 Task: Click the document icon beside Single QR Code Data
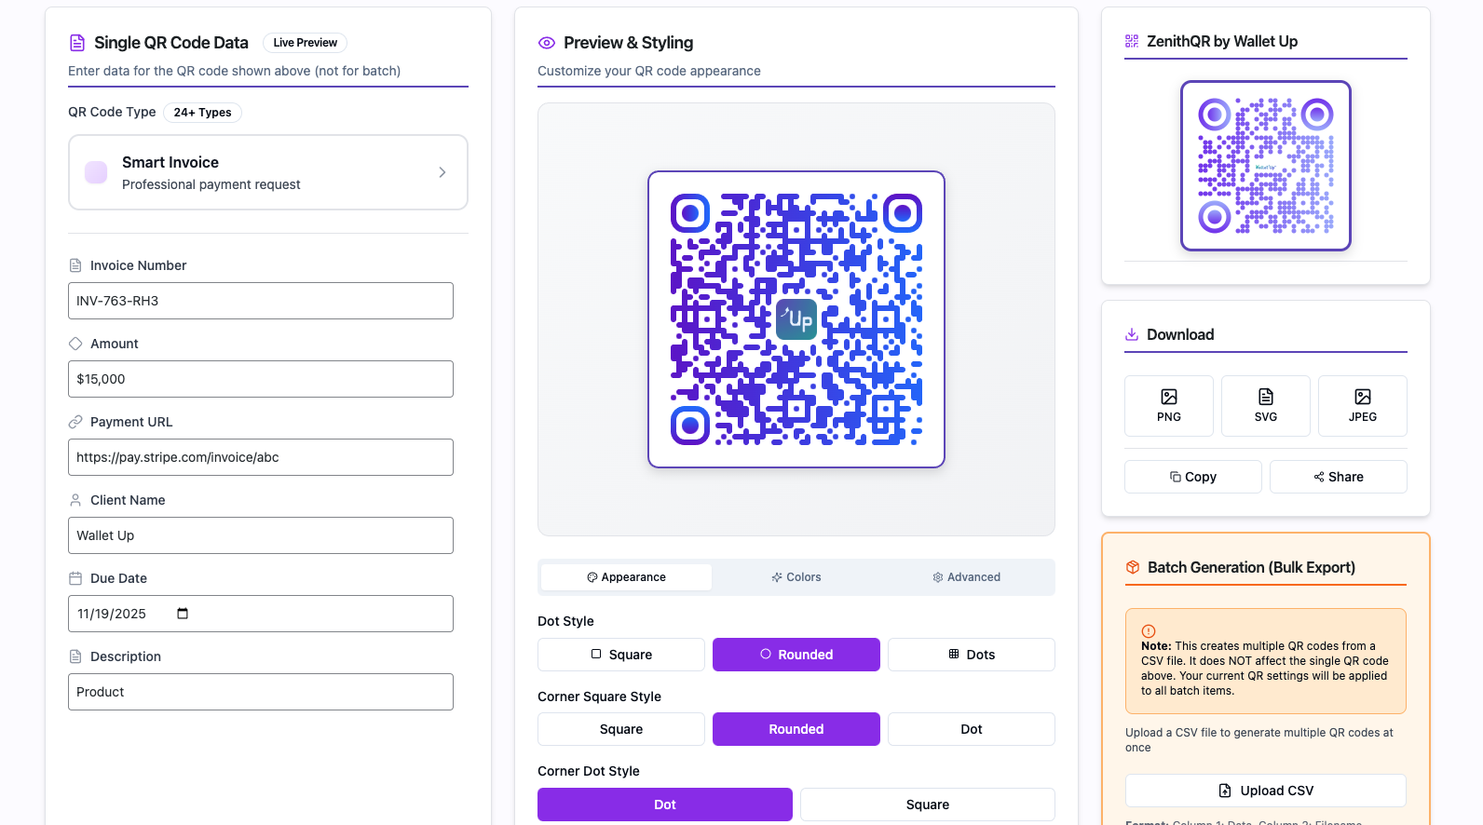(x=77, y=43)
